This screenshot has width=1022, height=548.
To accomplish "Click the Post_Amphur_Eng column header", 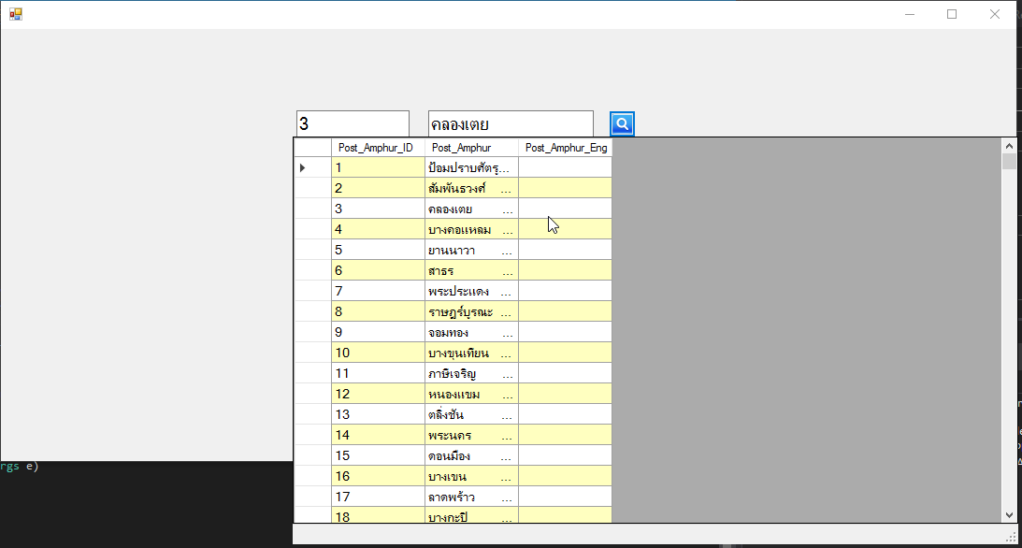I will (565, 148).
